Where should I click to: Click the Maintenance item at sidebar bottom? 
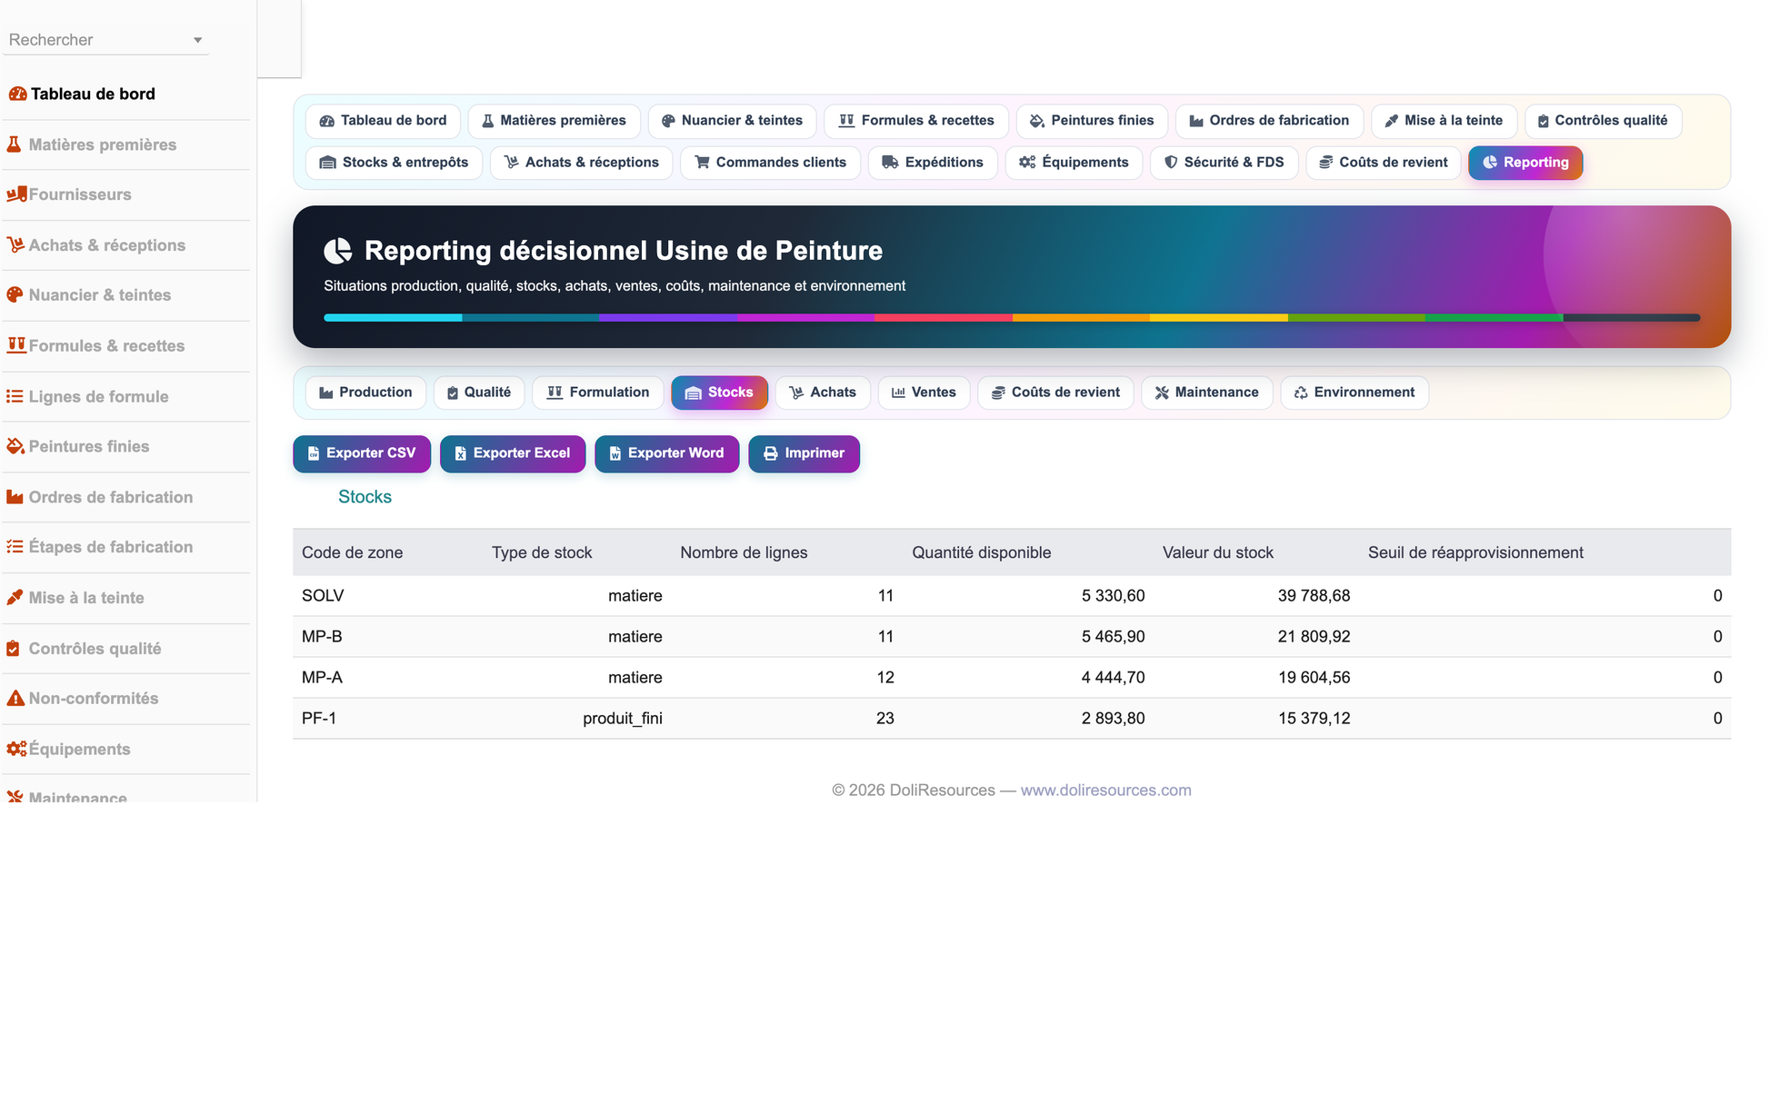(77, 796)
